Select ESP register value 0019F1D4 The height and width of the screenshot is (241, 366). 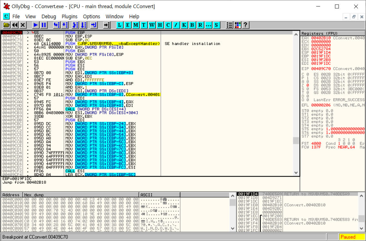pos(321,53)
